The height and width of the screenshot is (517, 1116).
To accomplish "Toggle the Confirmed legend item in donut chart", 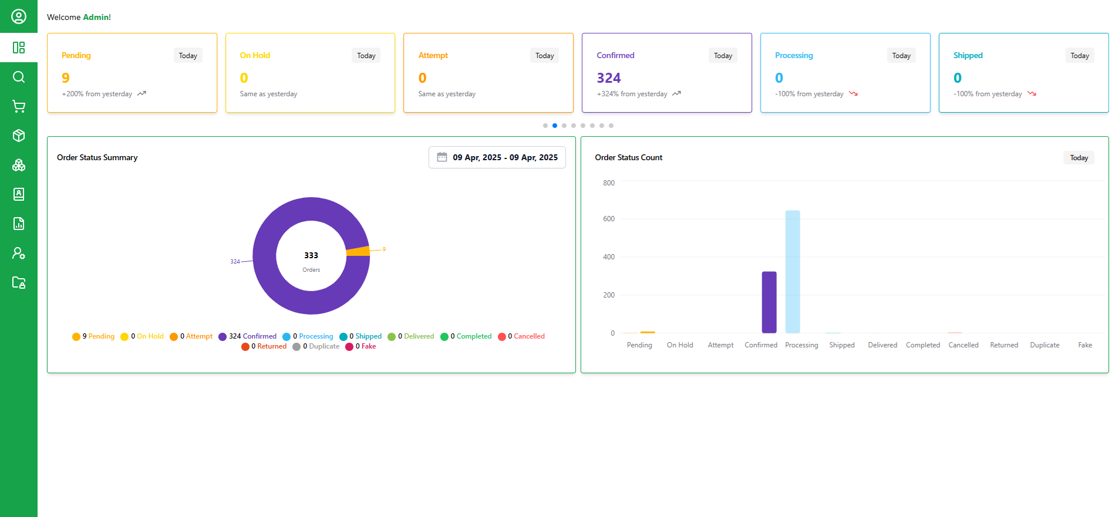I will [x=247, y=336].
